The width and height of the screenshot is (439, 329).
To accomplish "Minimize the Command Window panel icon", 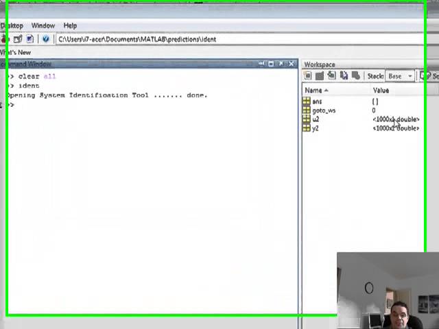I will (x=261, y=64).
